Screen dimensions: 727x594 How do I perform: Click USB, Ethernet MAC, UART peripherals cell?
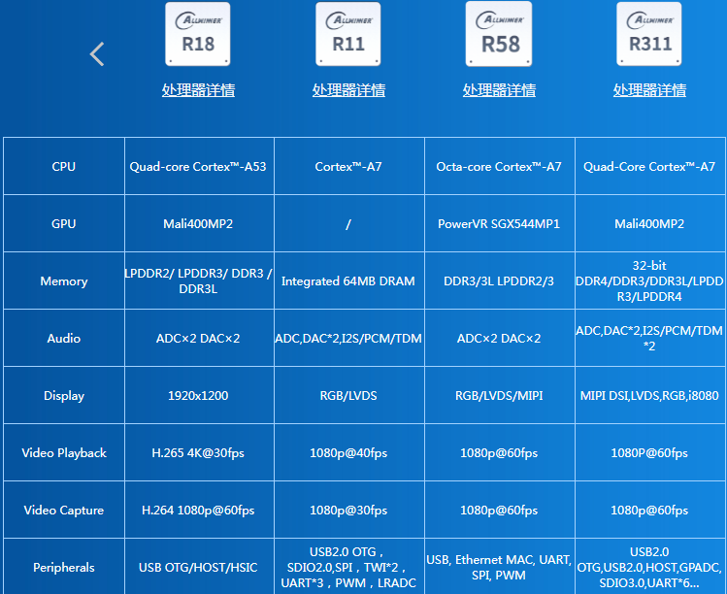tap(500, 567)
